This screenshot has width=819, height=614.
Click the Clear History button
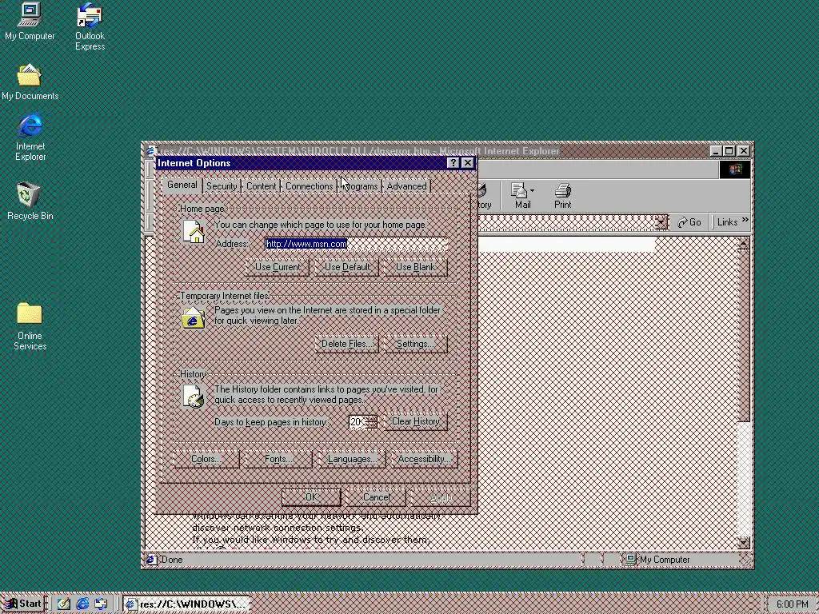(415, 421)
